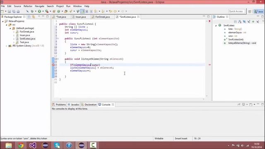Click the Debug bug icon
The width and height of the screenshot is (265, 149).
(32, 11)
